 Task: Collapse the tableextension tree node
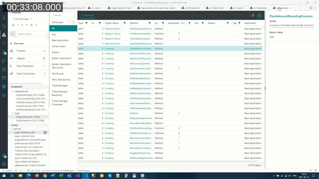[x=13, y=91]
